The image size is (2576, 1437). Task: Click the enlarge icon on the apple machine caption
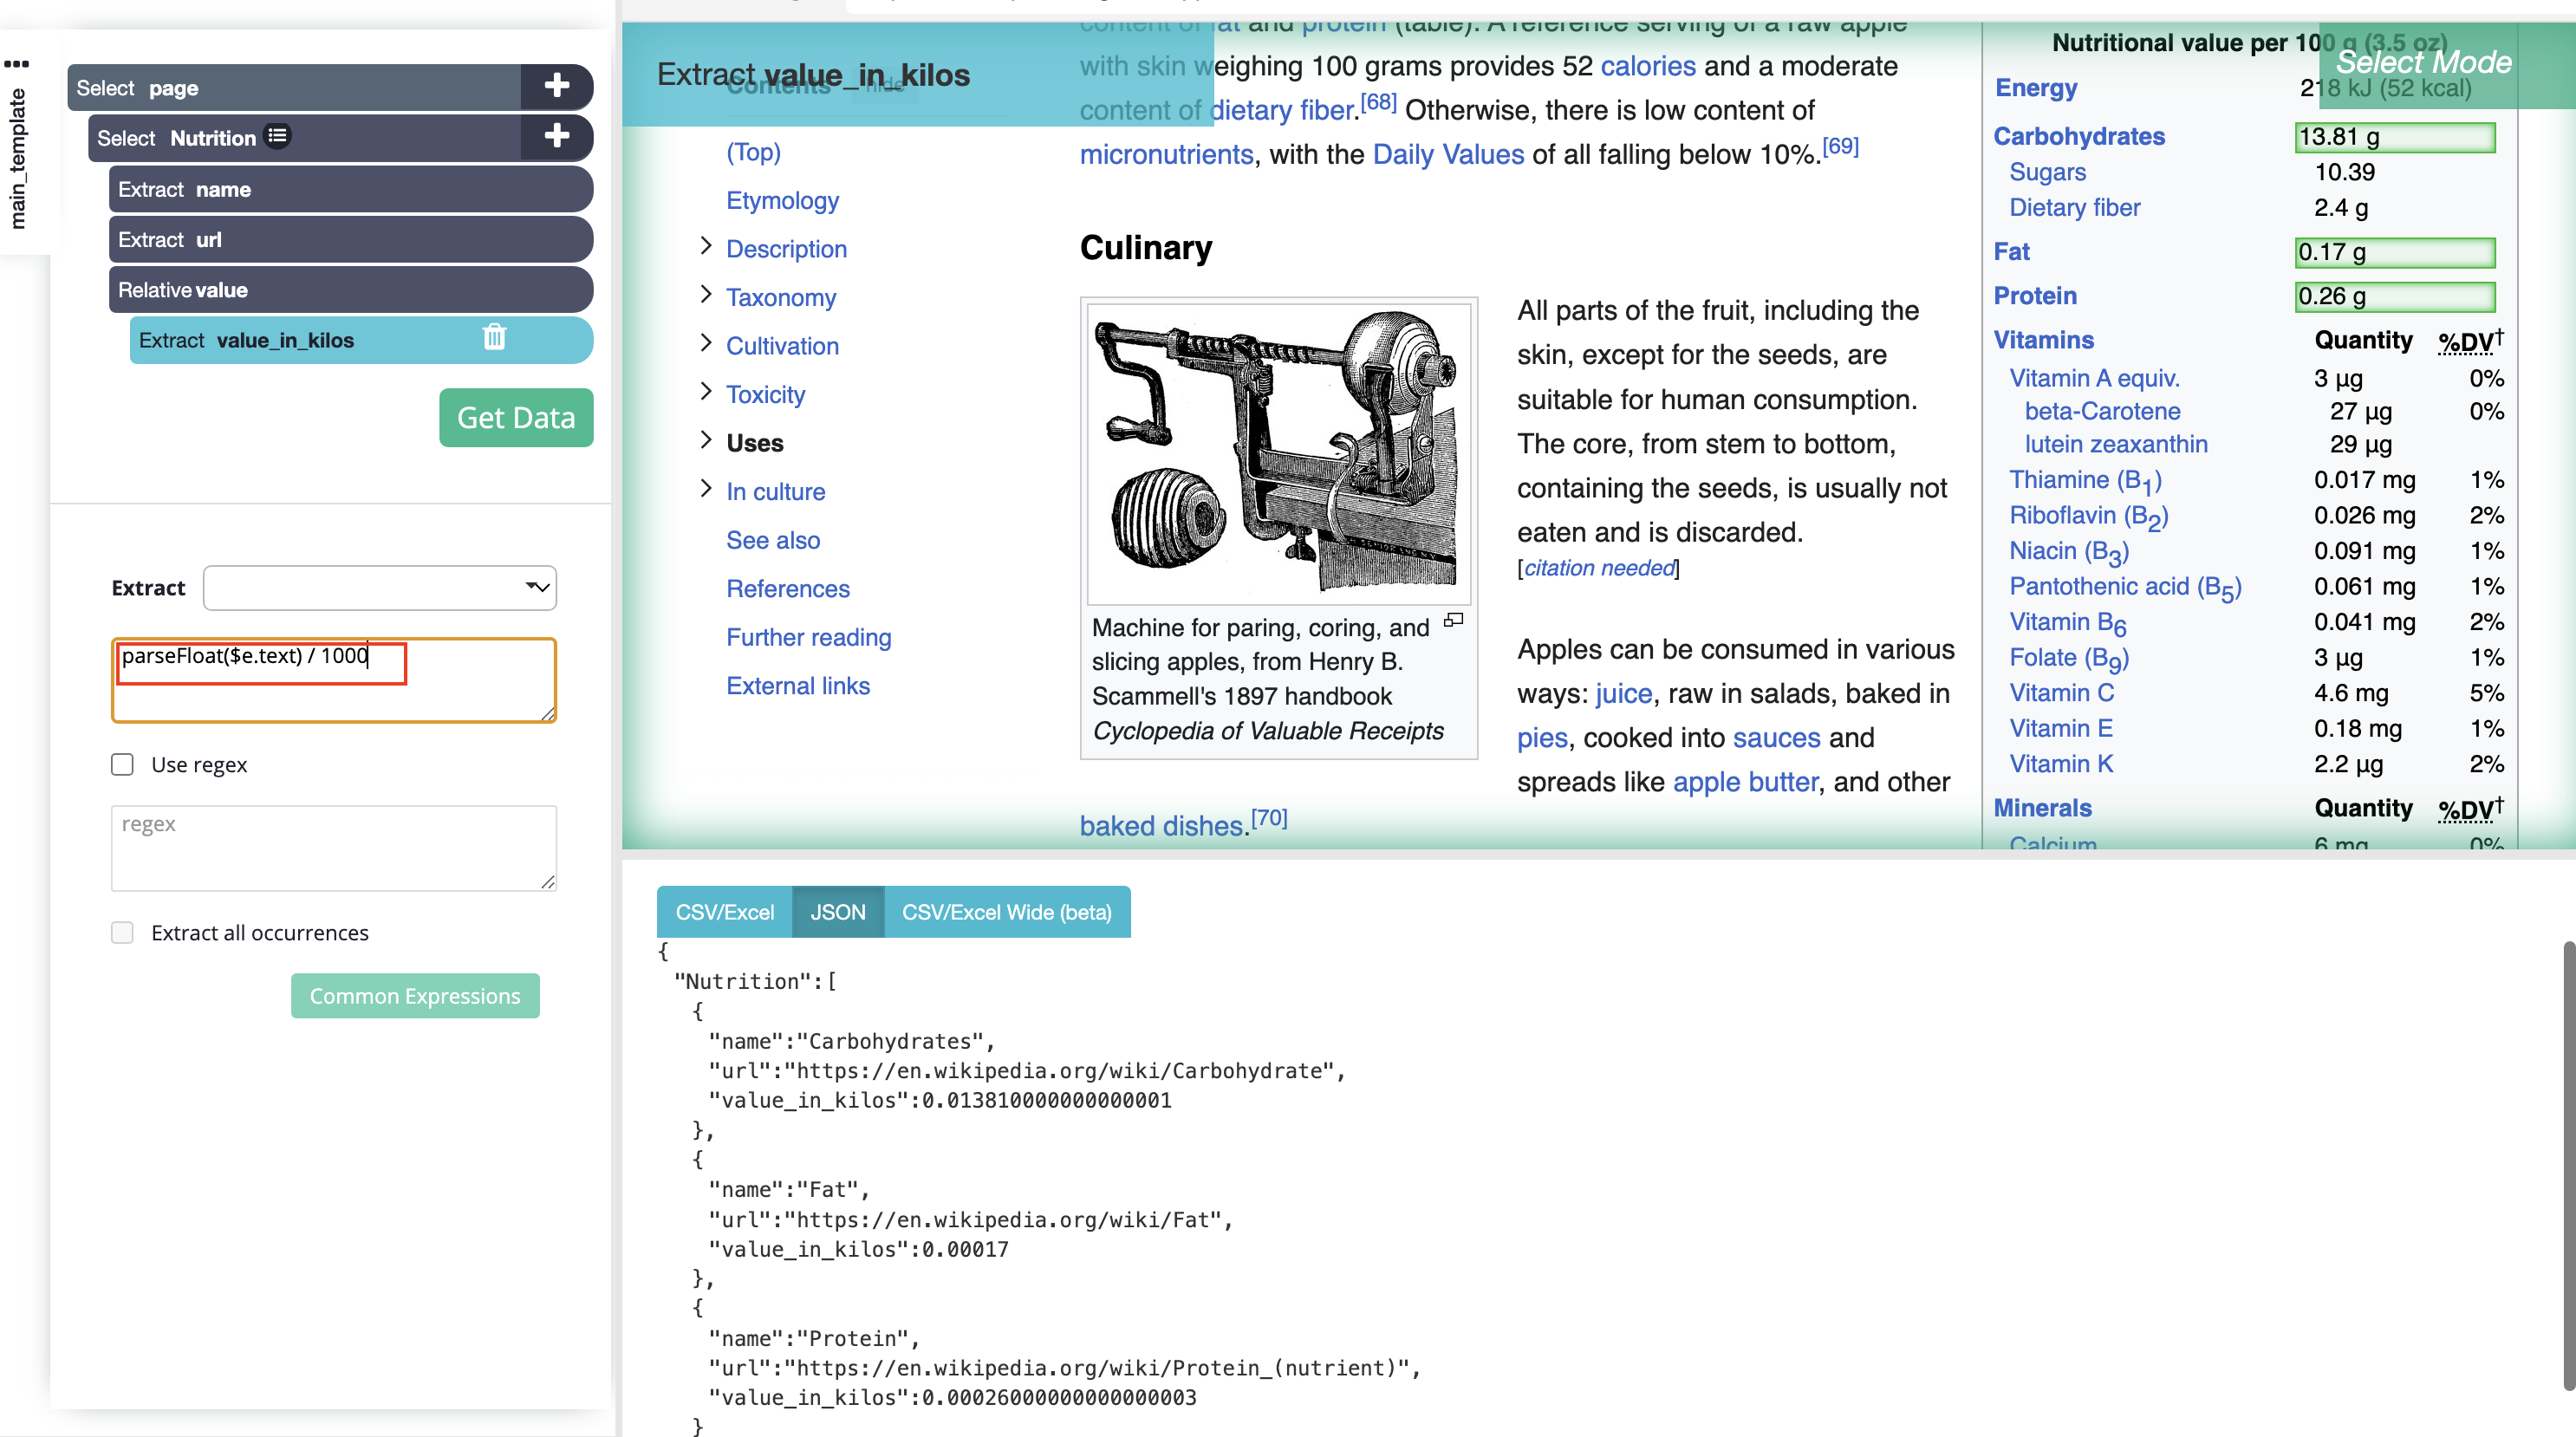click(x=1453, y=620)
